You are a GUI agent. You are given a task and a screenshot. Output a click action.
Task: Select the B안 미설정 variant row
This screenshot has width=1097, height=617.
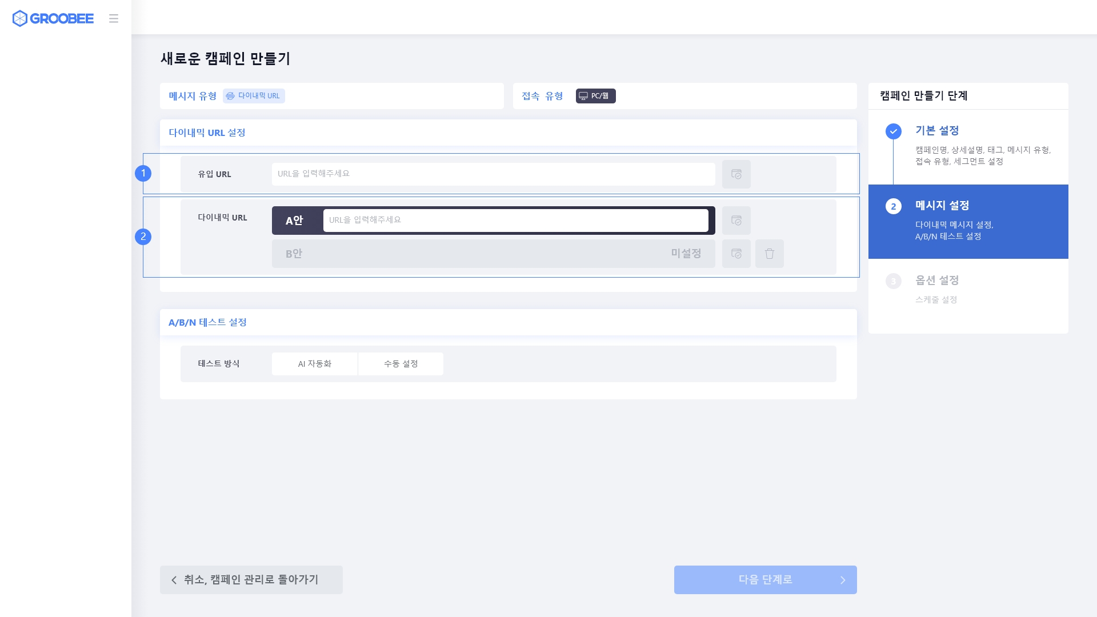(x=493, y=254)
